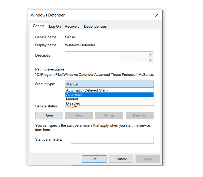This screenshot has height=177, width=203.
Task: Select Disabled startup type
Action: 109,103
